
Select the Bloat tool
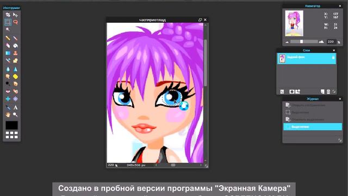8,99
